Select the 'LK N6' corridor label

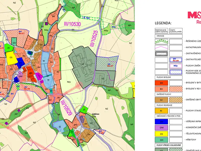point(86,18)
